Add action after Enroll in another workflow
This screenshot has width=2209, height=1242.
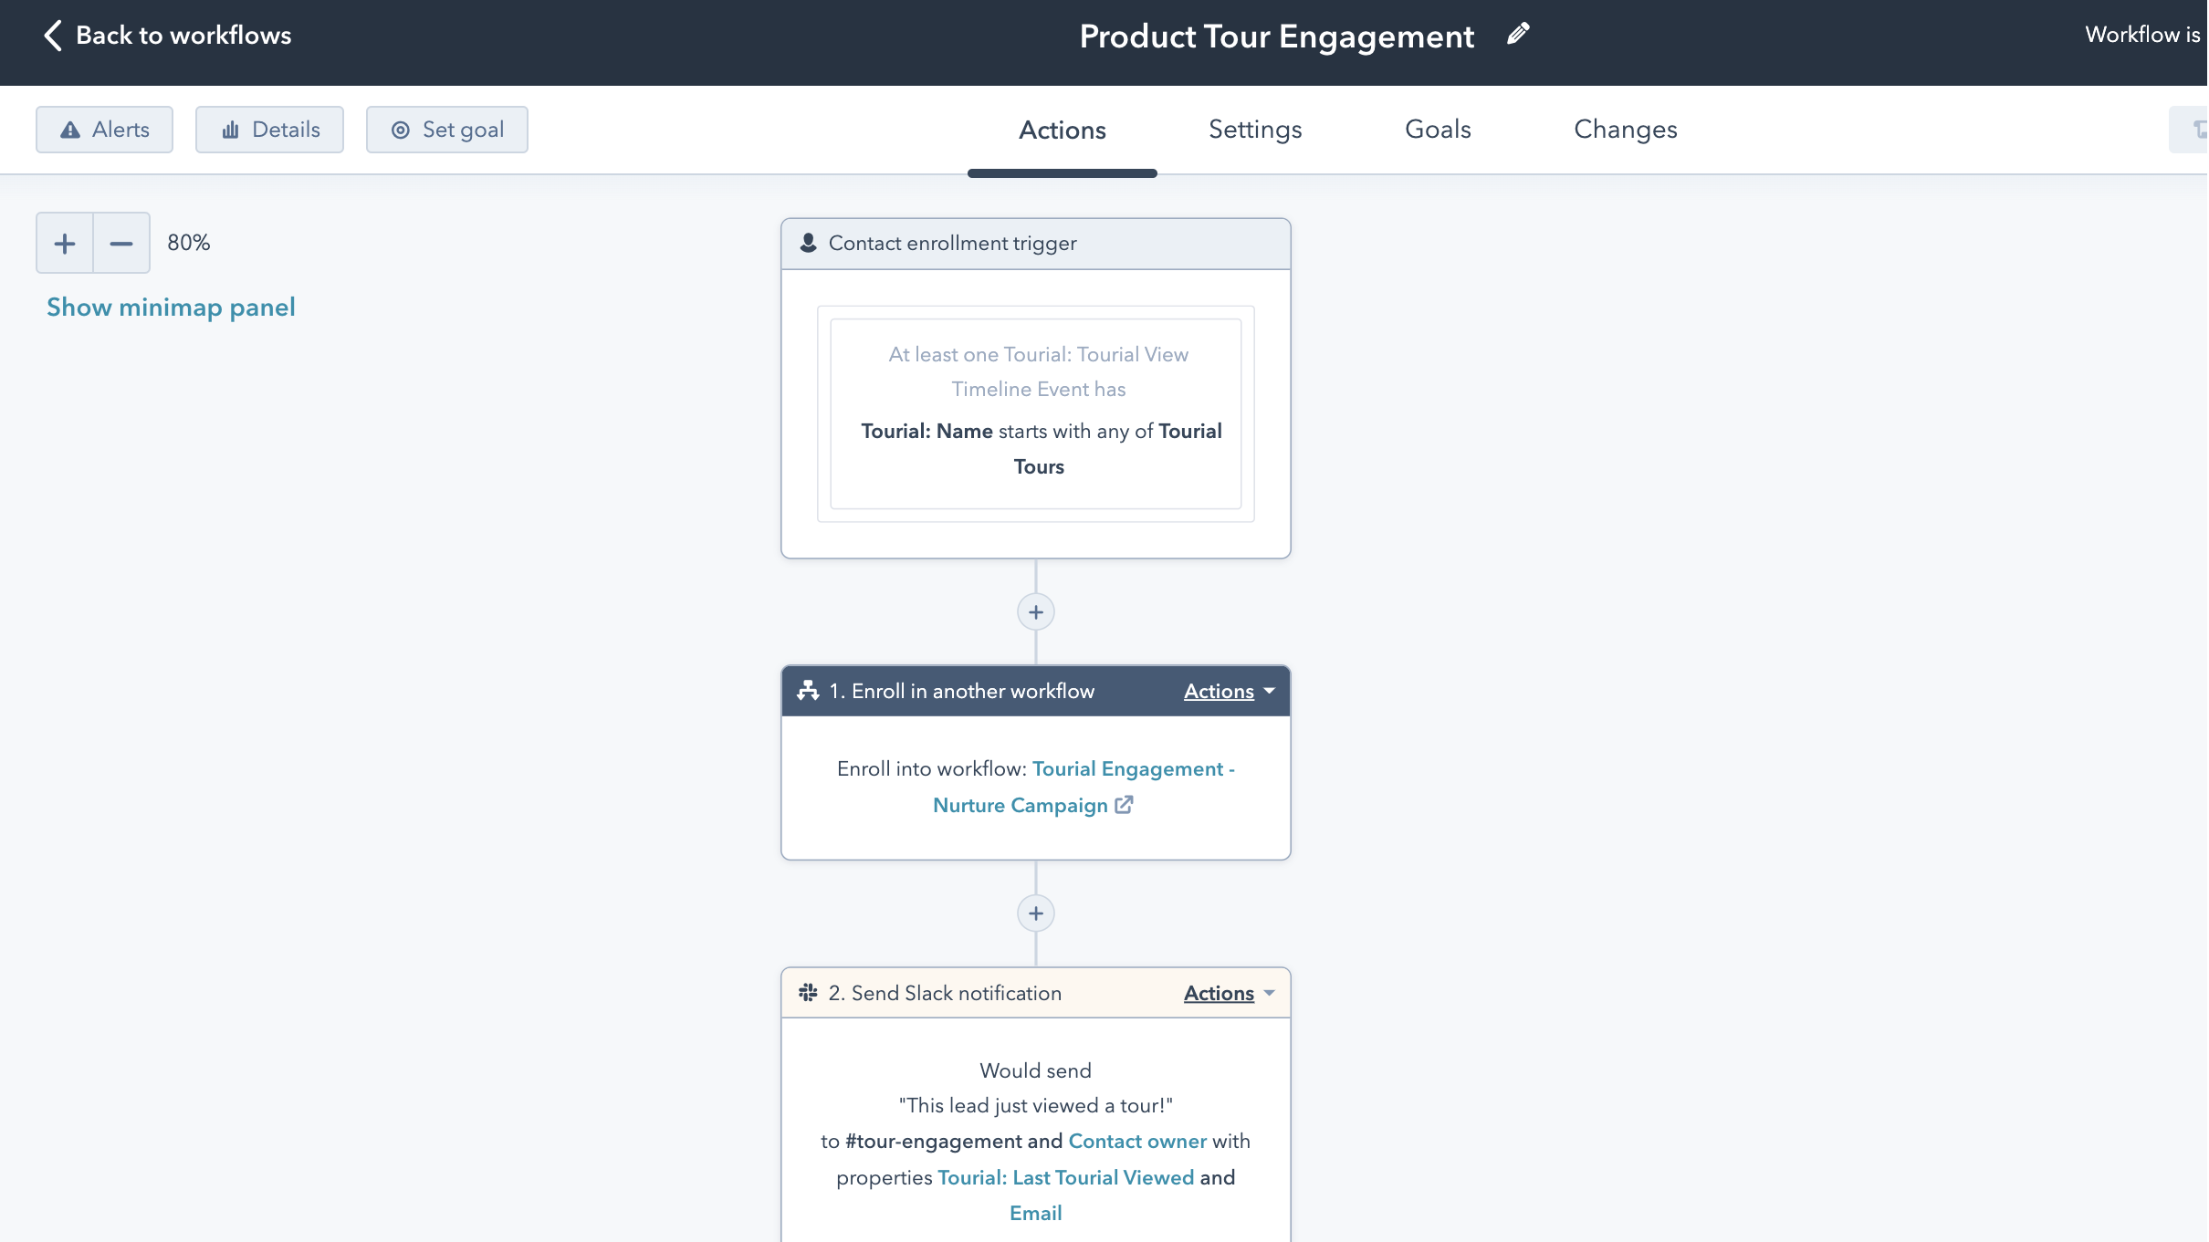tap(1035, 913)
